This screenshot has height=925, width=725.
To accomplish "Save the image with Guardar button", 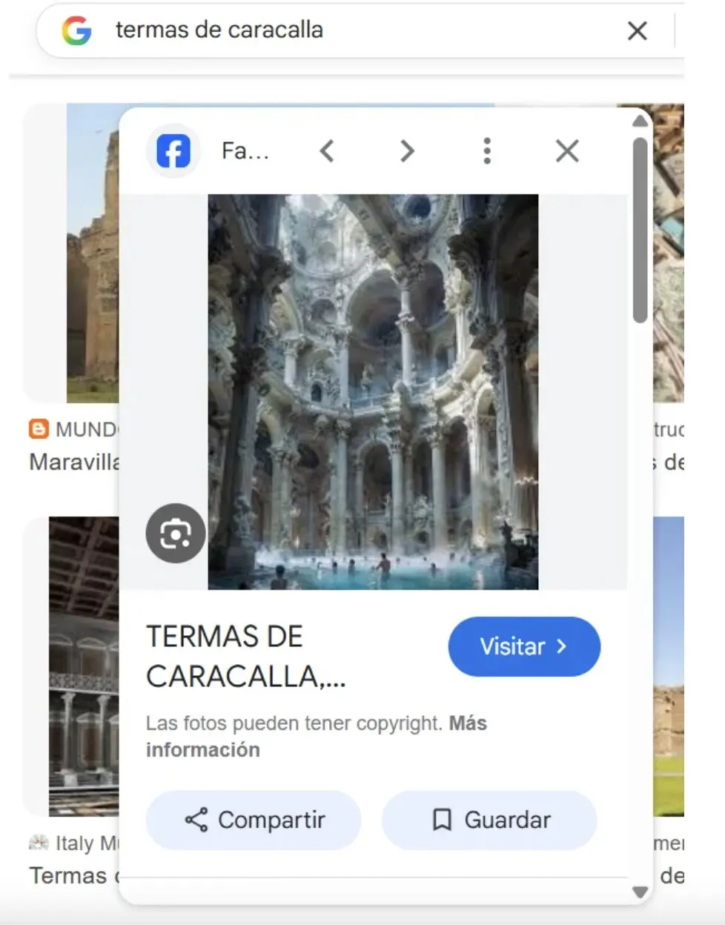I will 489,820.
